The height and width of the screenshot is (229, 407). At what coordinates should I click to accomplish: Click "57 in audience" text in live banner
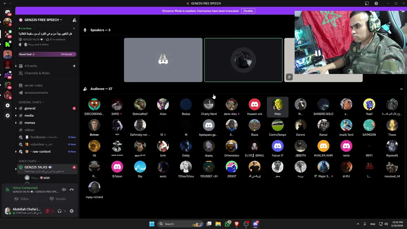pos(57,39)
